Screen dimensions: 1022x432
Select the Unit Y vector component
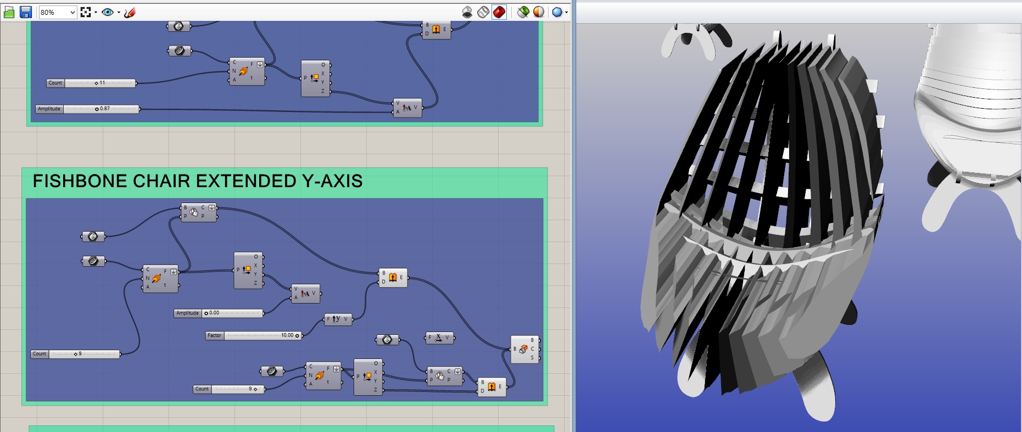338,319
